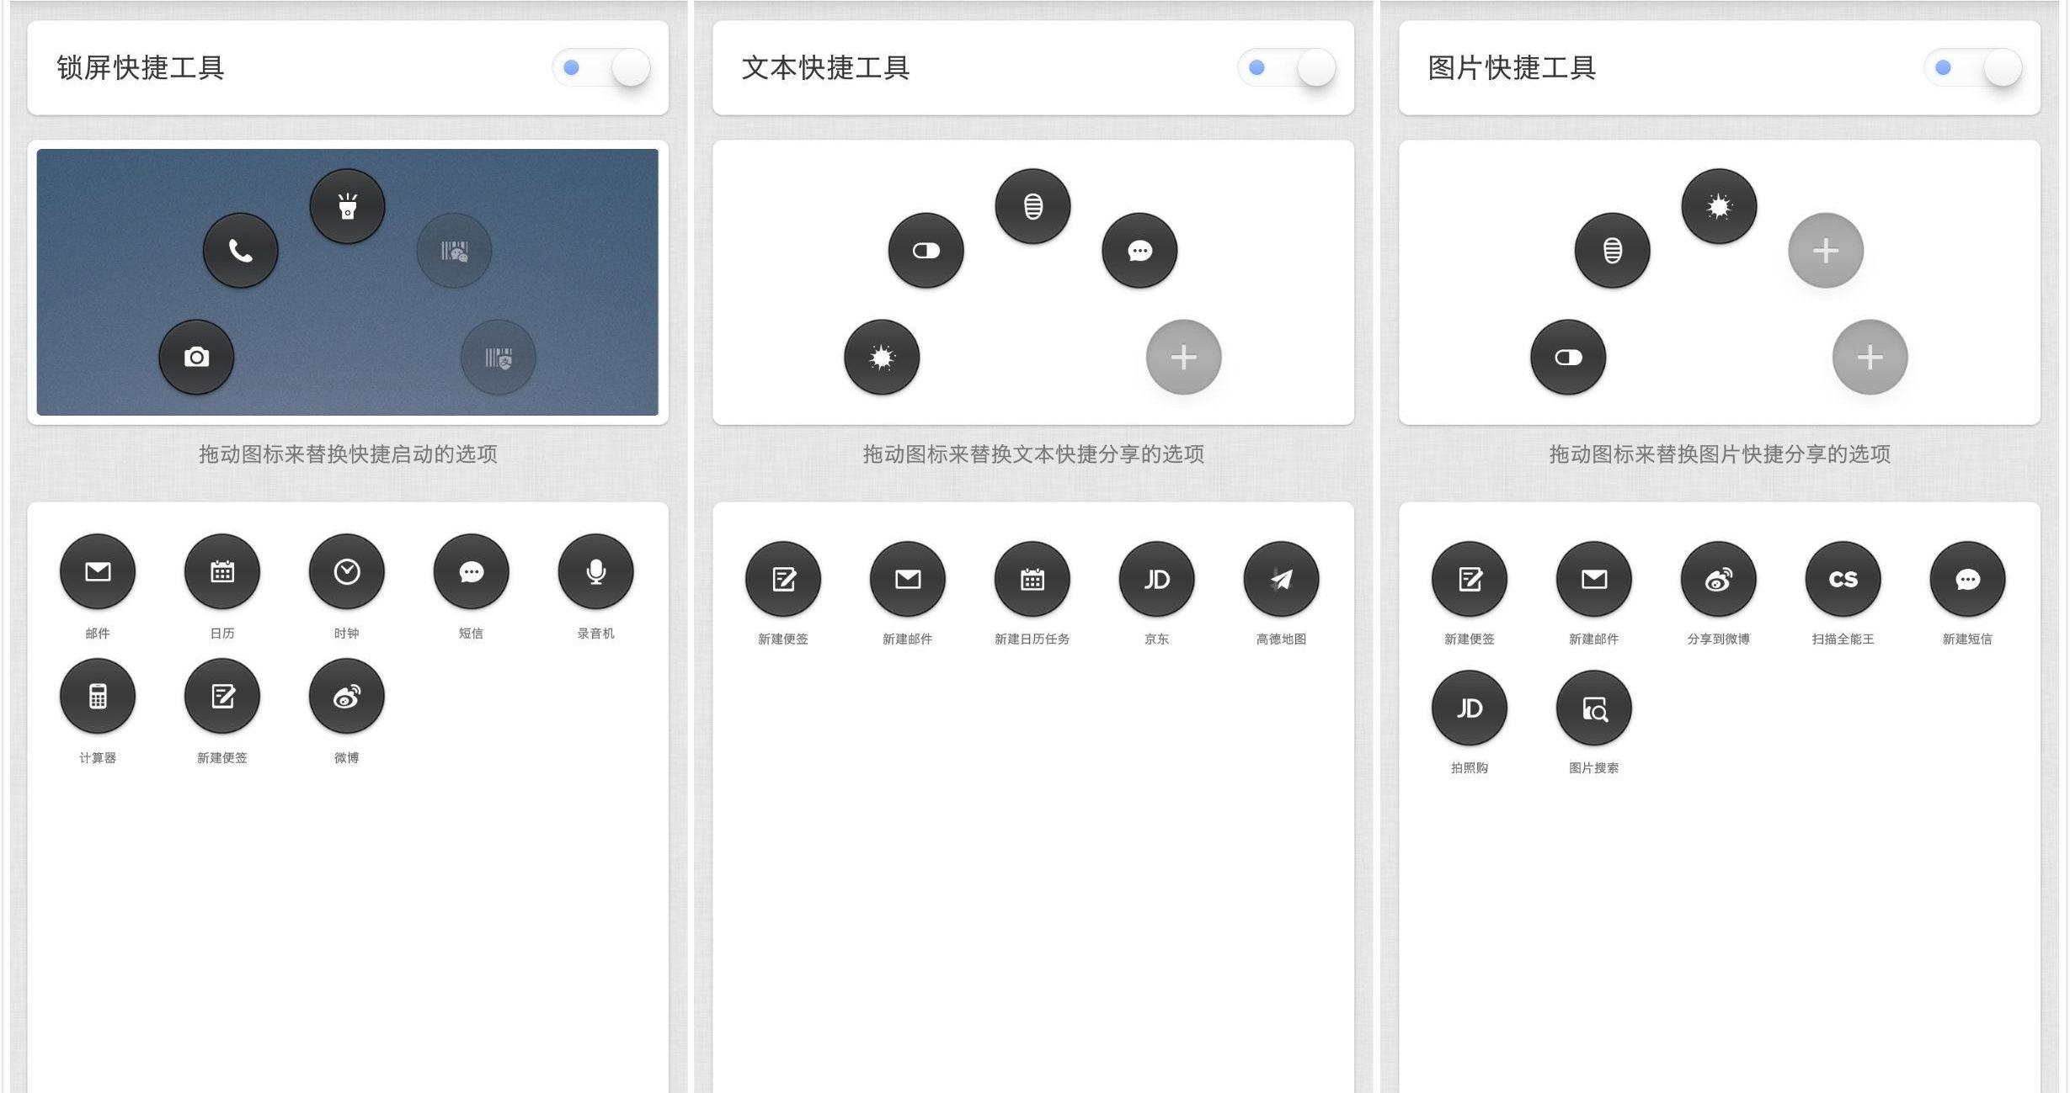Click the 新建日历任务 label text
Viewport: 2070px width, 1093px height.
(x=1032, y=639)
